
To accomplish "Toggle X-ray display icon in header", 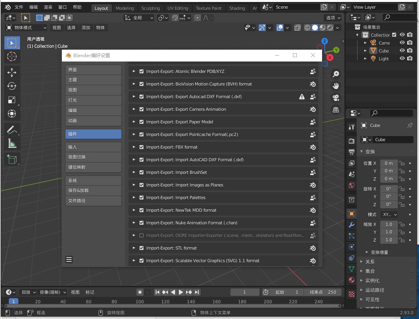I will click(298, 28).
